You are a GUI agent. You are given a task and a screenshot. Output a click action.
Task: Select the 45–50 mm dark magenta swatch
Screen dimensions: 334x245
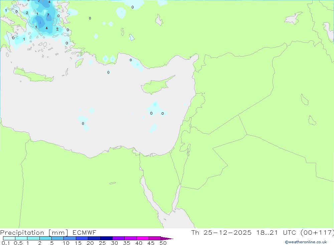pos(155,238)
